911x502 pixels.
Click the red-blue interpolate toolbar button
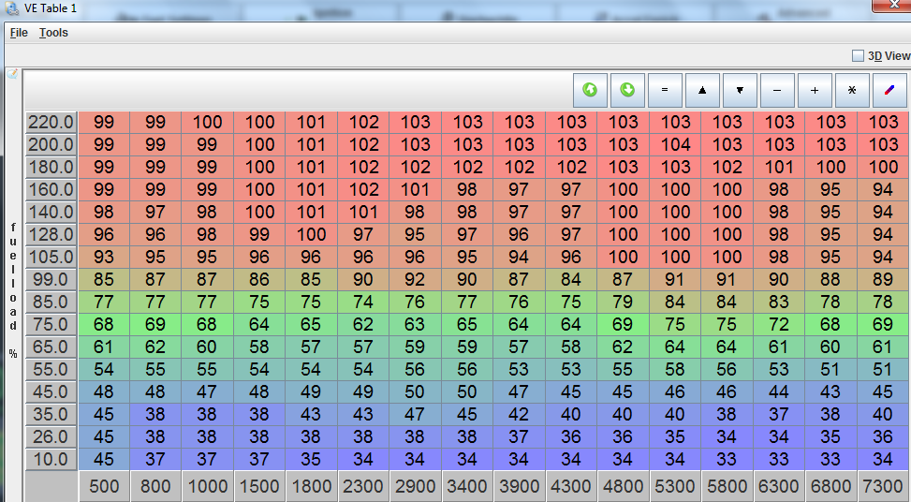[889, 90]
